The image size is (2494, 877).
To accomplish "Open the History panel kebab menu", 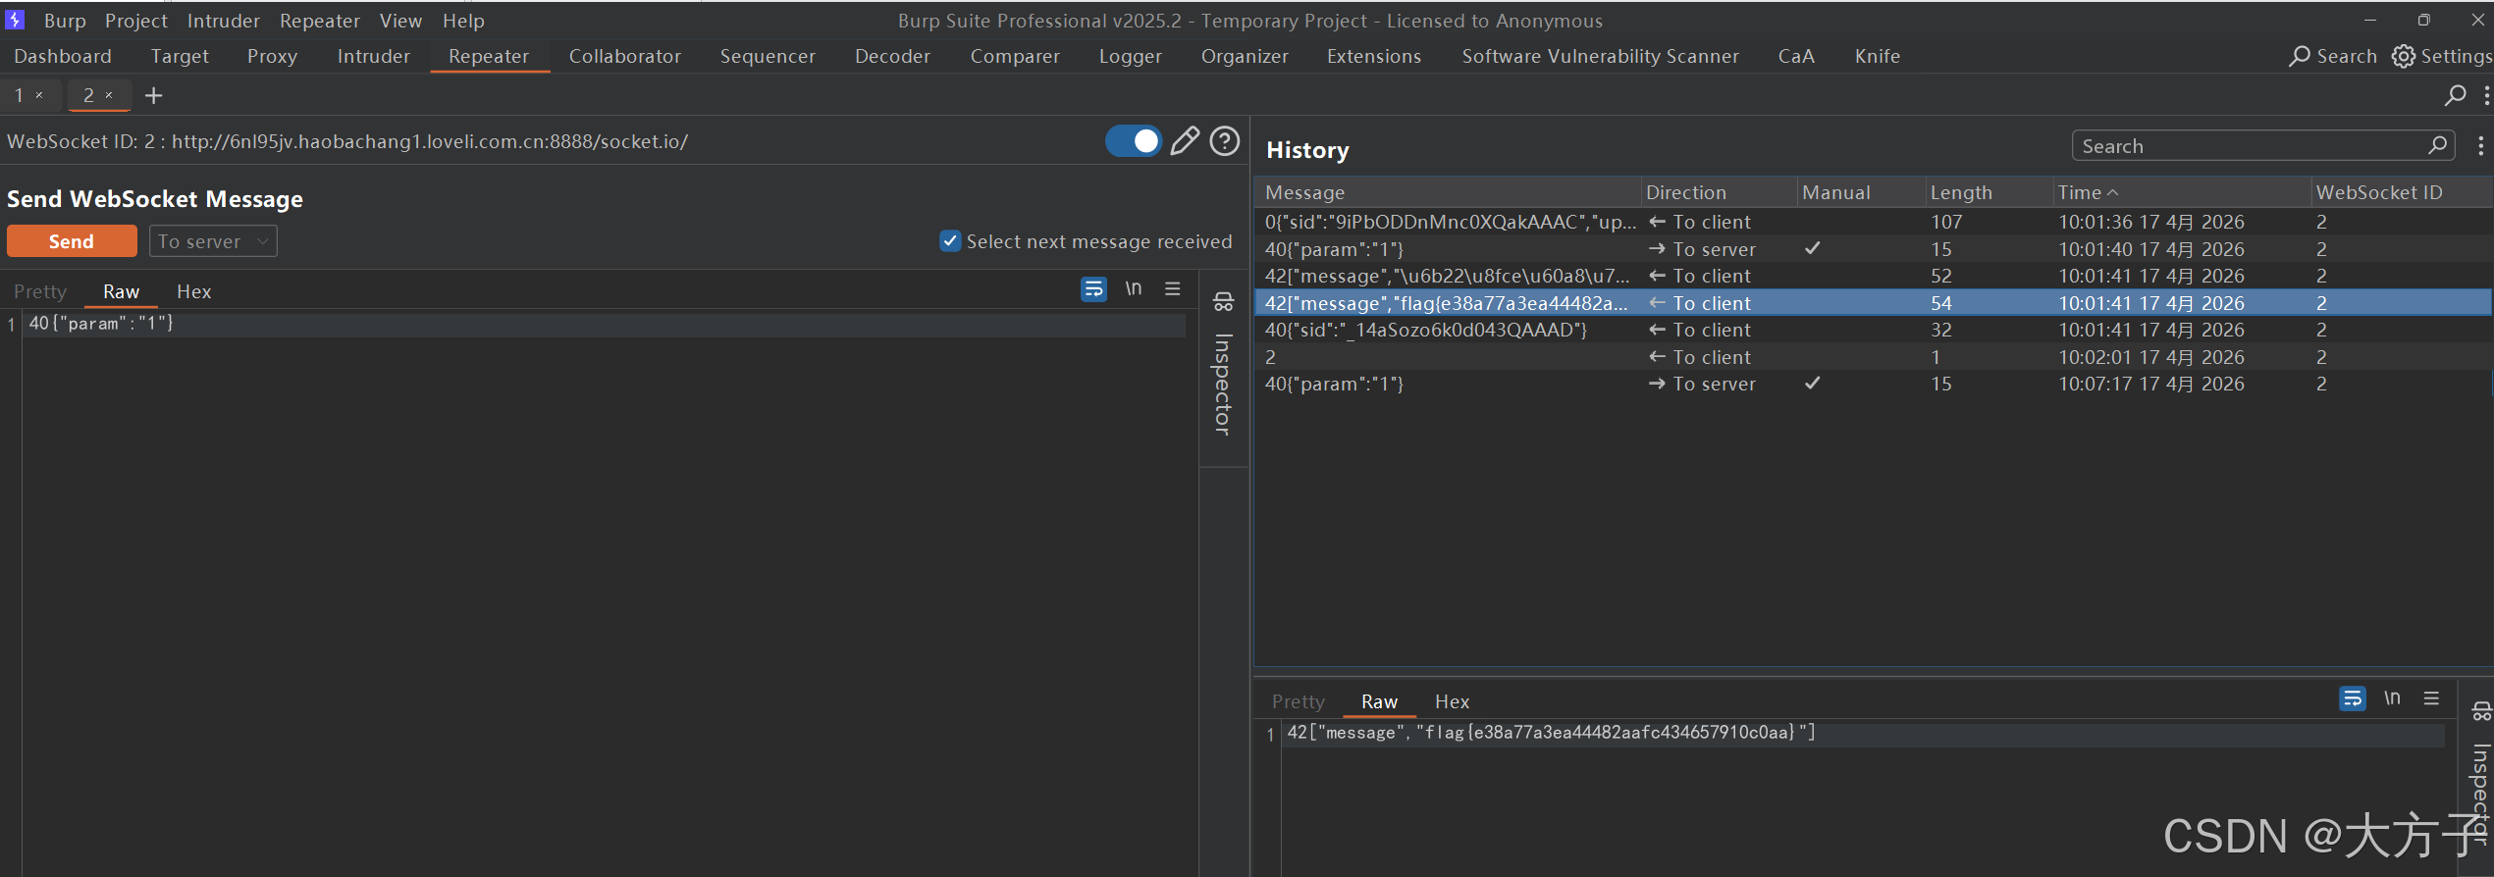I will tap(2480, 145).
